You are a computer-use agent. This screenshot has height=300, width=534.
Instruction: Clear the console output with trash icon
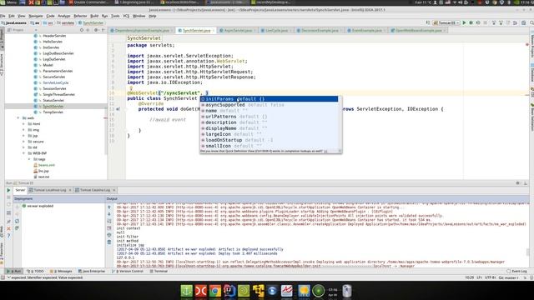(x=109, y=242)
